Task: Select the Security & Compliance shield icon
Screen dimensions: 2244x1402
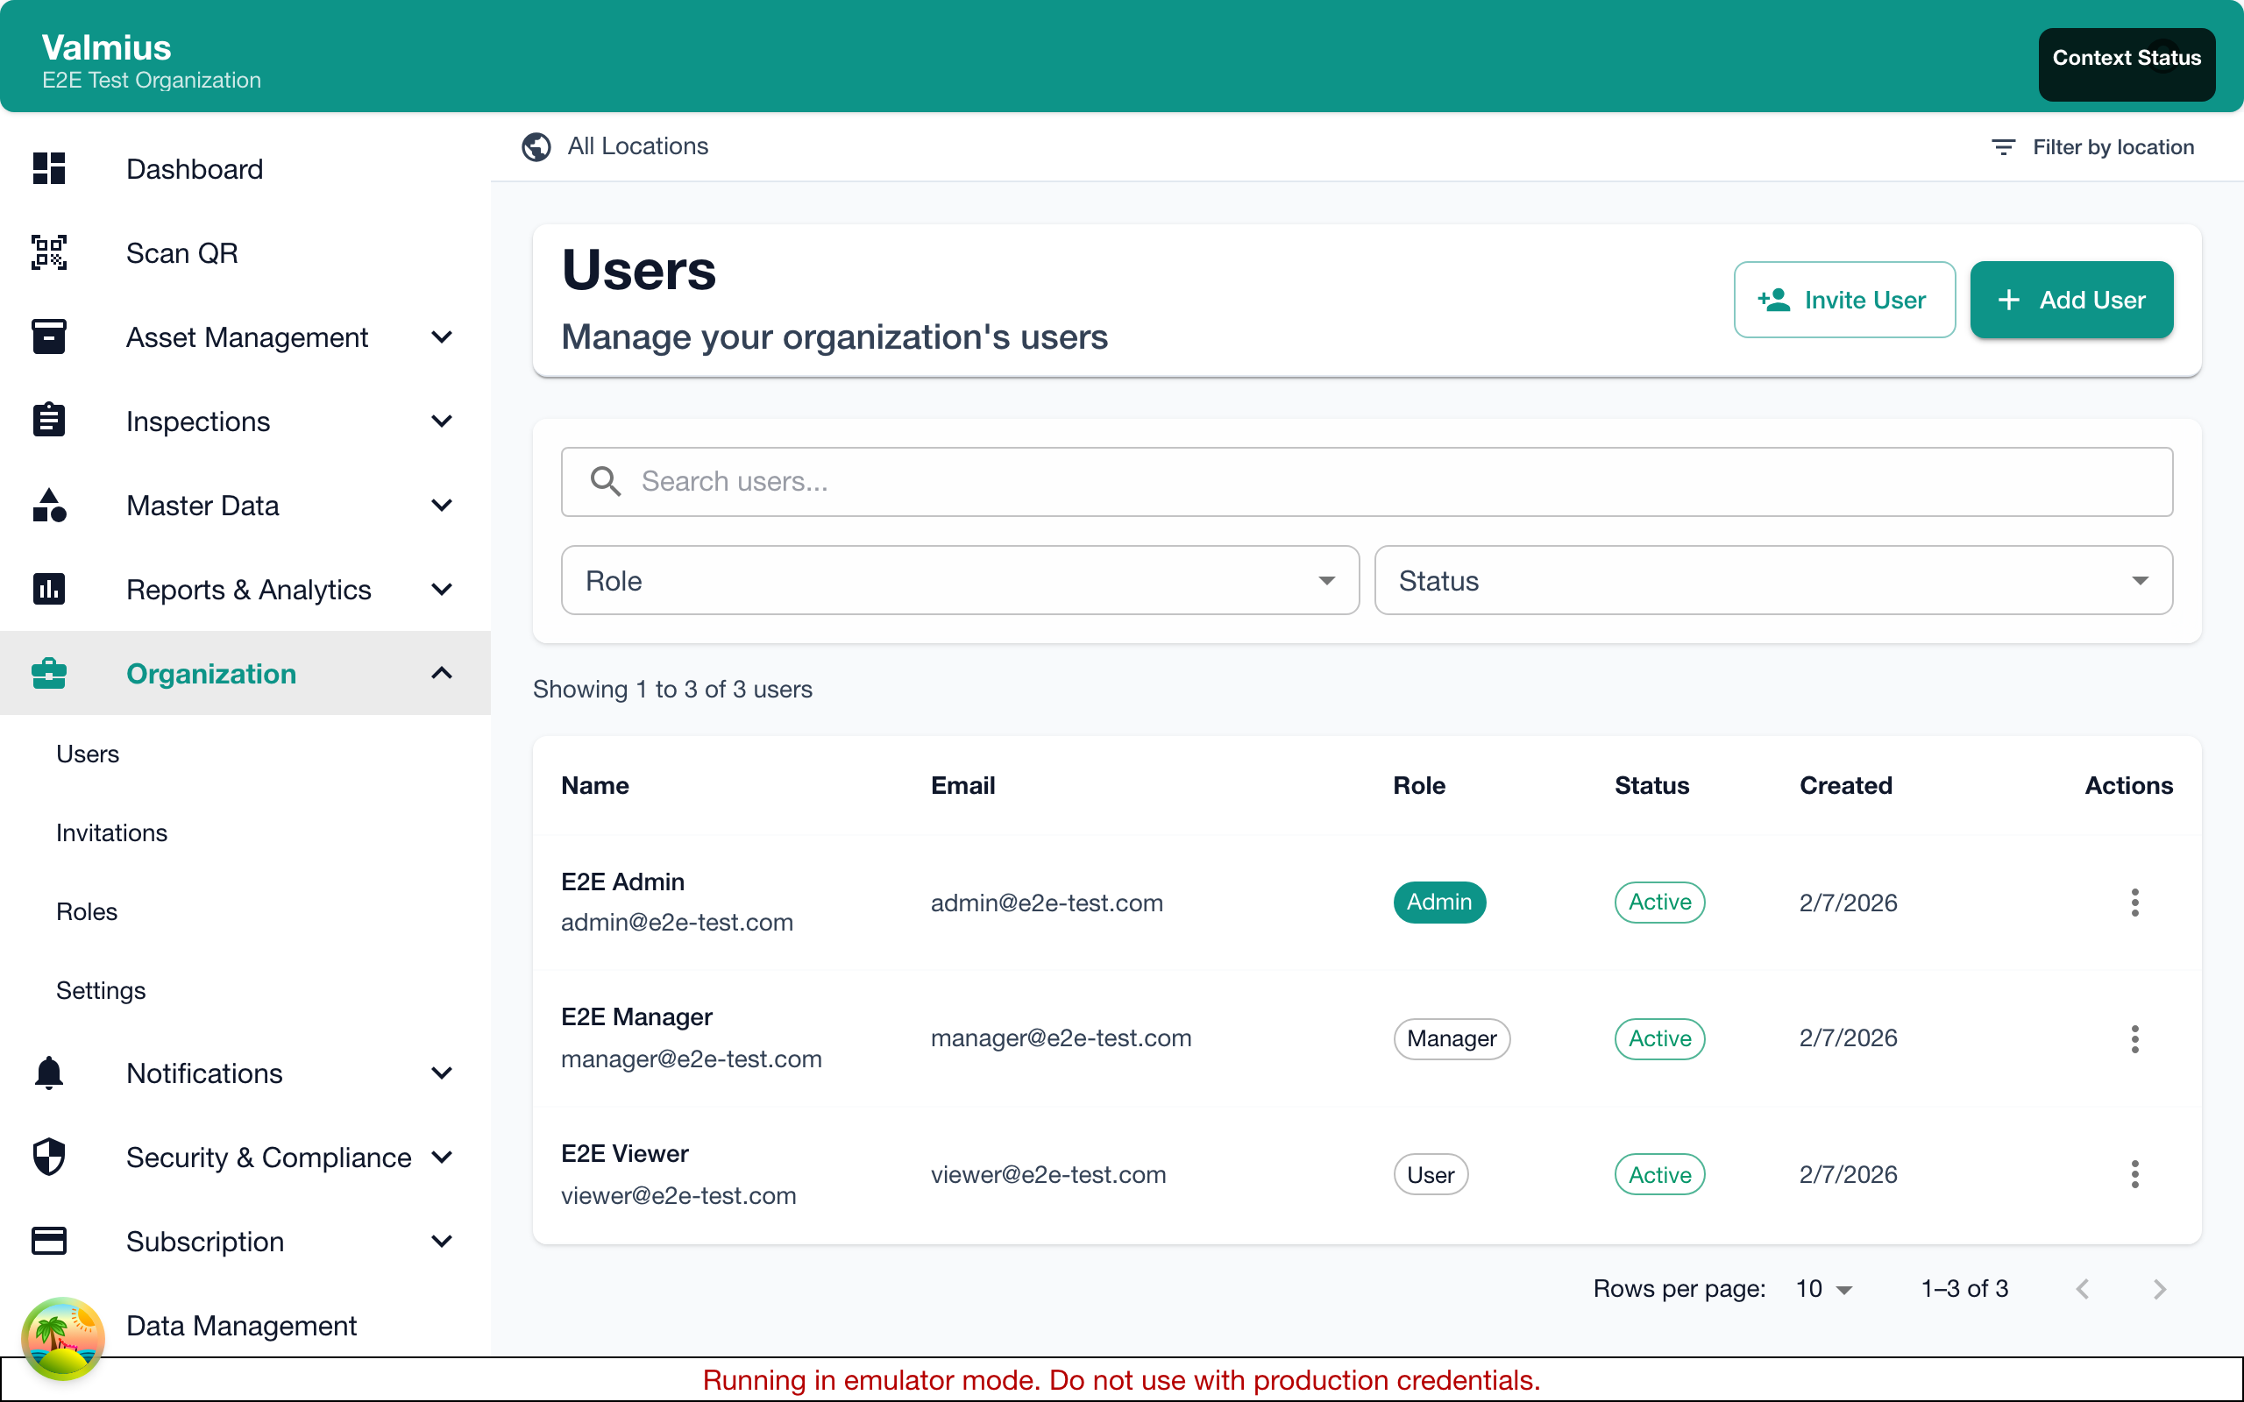Action: [48, 1157]
